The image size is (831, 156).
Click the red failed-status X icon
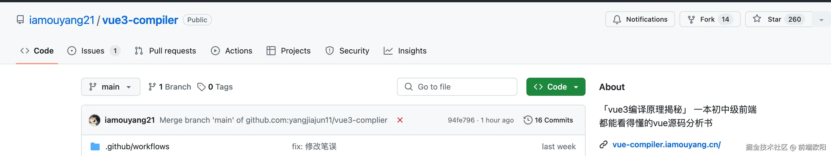pos(400,120)
